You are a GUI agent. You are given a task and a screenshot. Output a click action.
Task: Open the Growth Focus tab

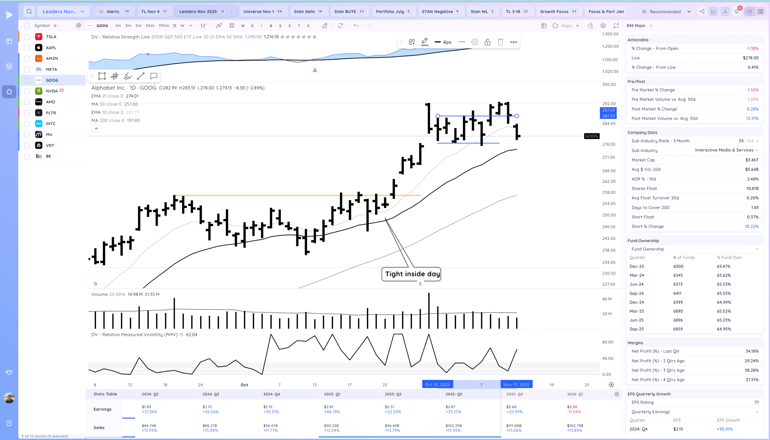point(558,11)
